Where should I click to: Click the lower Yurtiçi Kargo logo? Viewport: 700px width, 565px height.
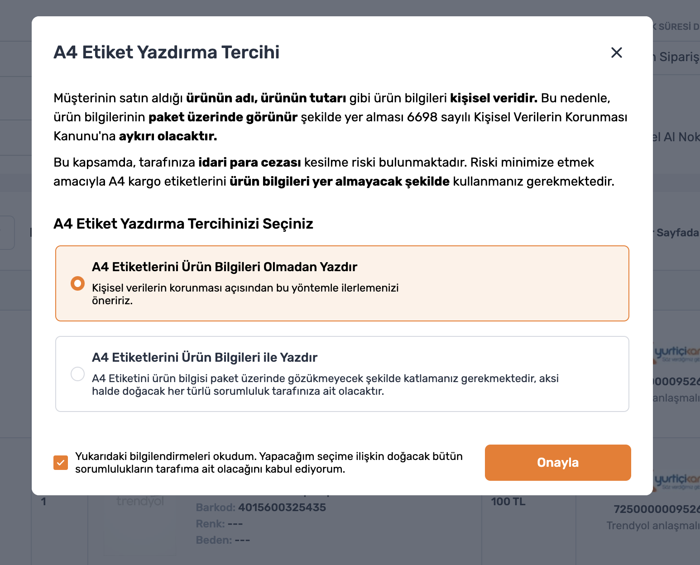[x=676, y=480]
